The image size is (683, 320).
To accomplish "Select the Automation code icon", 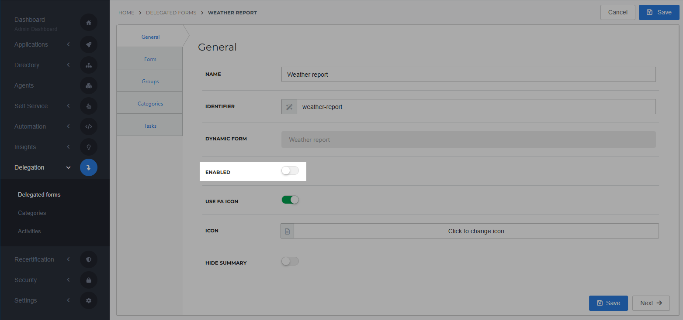I will [89, 126].
